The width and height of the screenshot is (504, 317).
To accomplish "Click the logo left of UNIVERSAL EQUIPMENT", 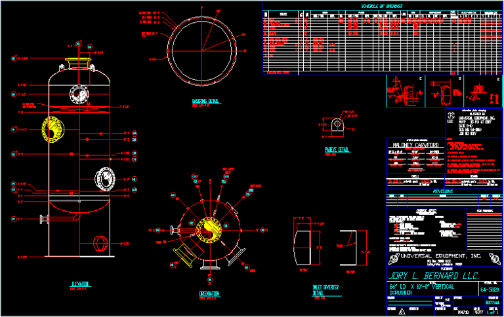I will point(394,259).
